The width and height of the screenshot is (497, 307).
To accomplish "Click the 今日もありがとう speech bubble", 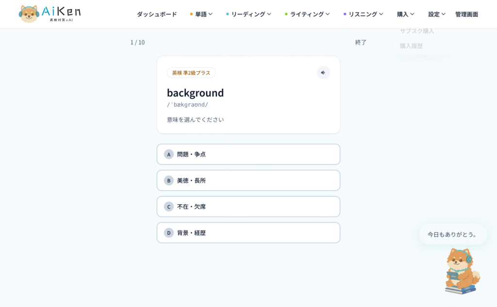I will [453, 234].
